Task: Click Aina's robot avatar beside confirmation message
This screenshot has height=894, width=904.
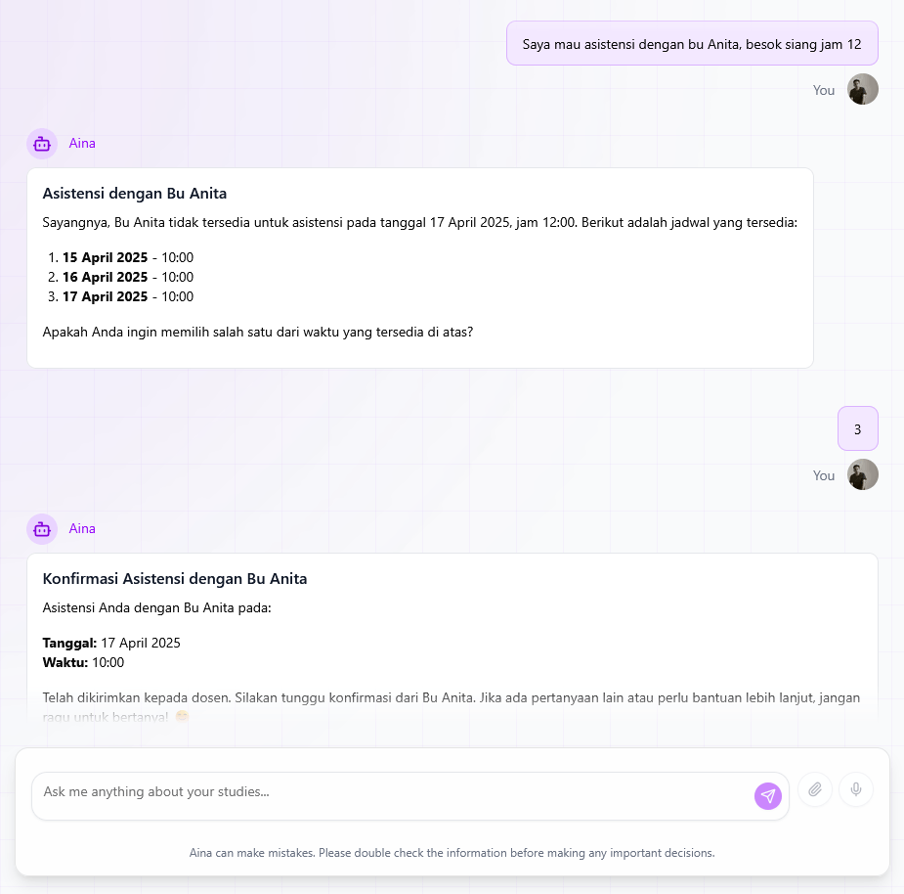Action: pos(41,528)
